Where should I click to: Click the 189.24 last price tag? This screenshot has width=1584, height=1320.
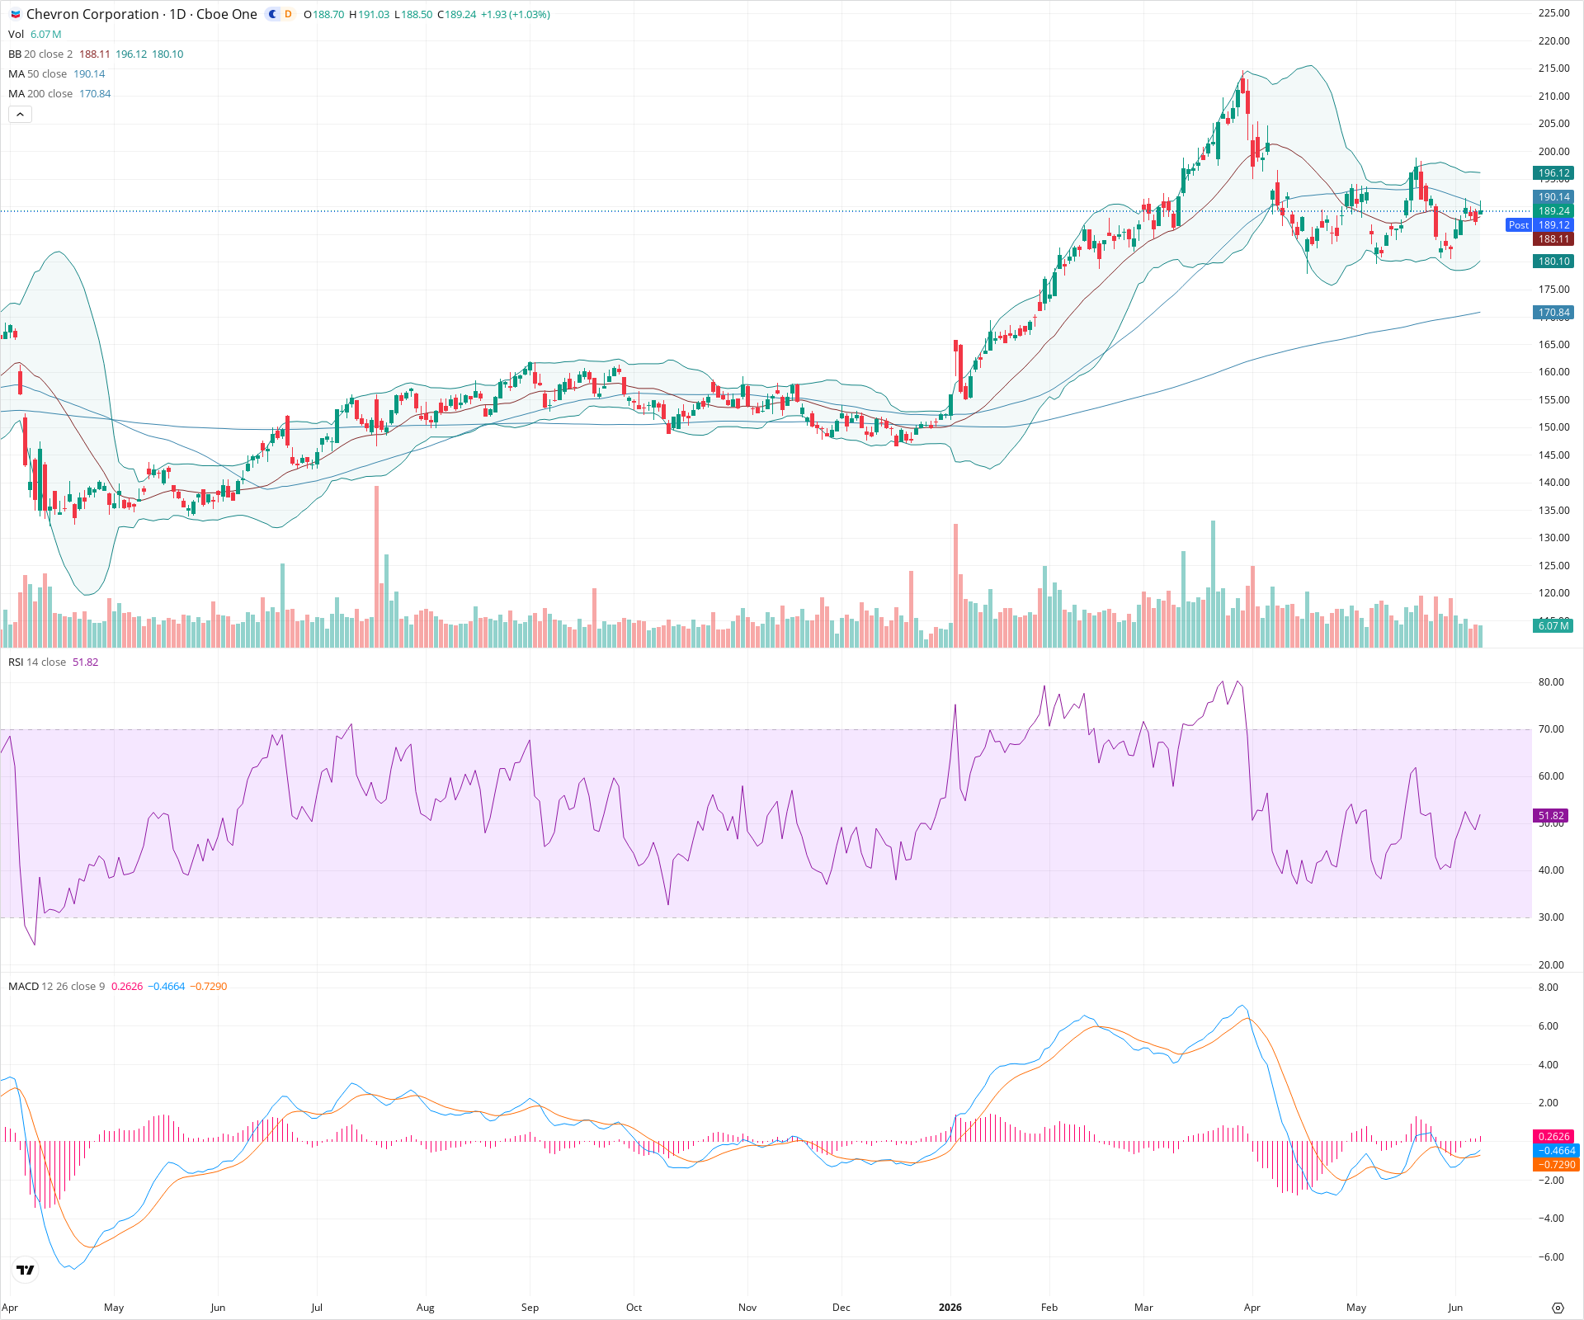click(x=1553, y=211)
